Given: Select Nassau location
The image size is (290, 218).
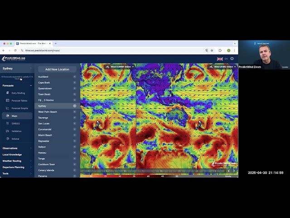Looking at the screenshot, I should pos(42,153).
